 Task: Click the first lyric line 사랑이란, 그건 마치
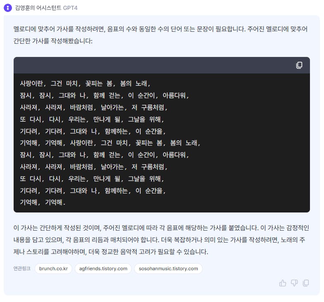coord(85,83)
